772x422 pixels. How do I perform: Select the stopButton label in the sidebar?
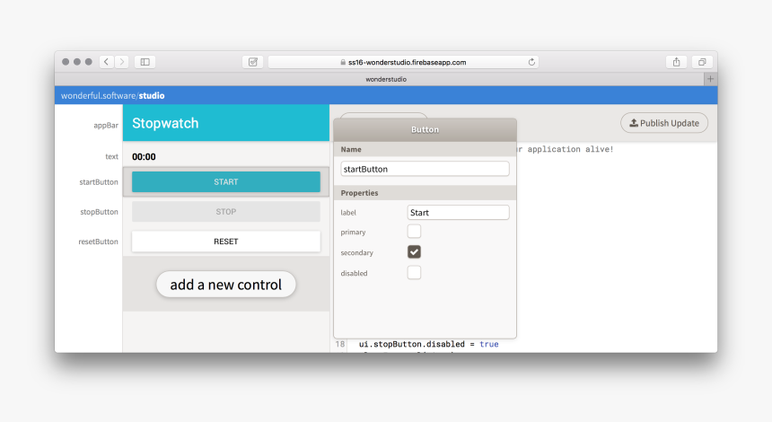click(99, 212)
